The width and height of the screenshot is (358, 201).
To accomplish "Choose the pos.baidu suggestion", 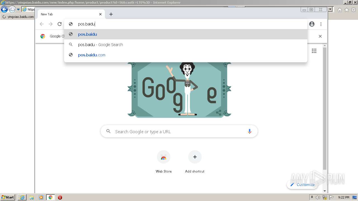I will (186, 34).
